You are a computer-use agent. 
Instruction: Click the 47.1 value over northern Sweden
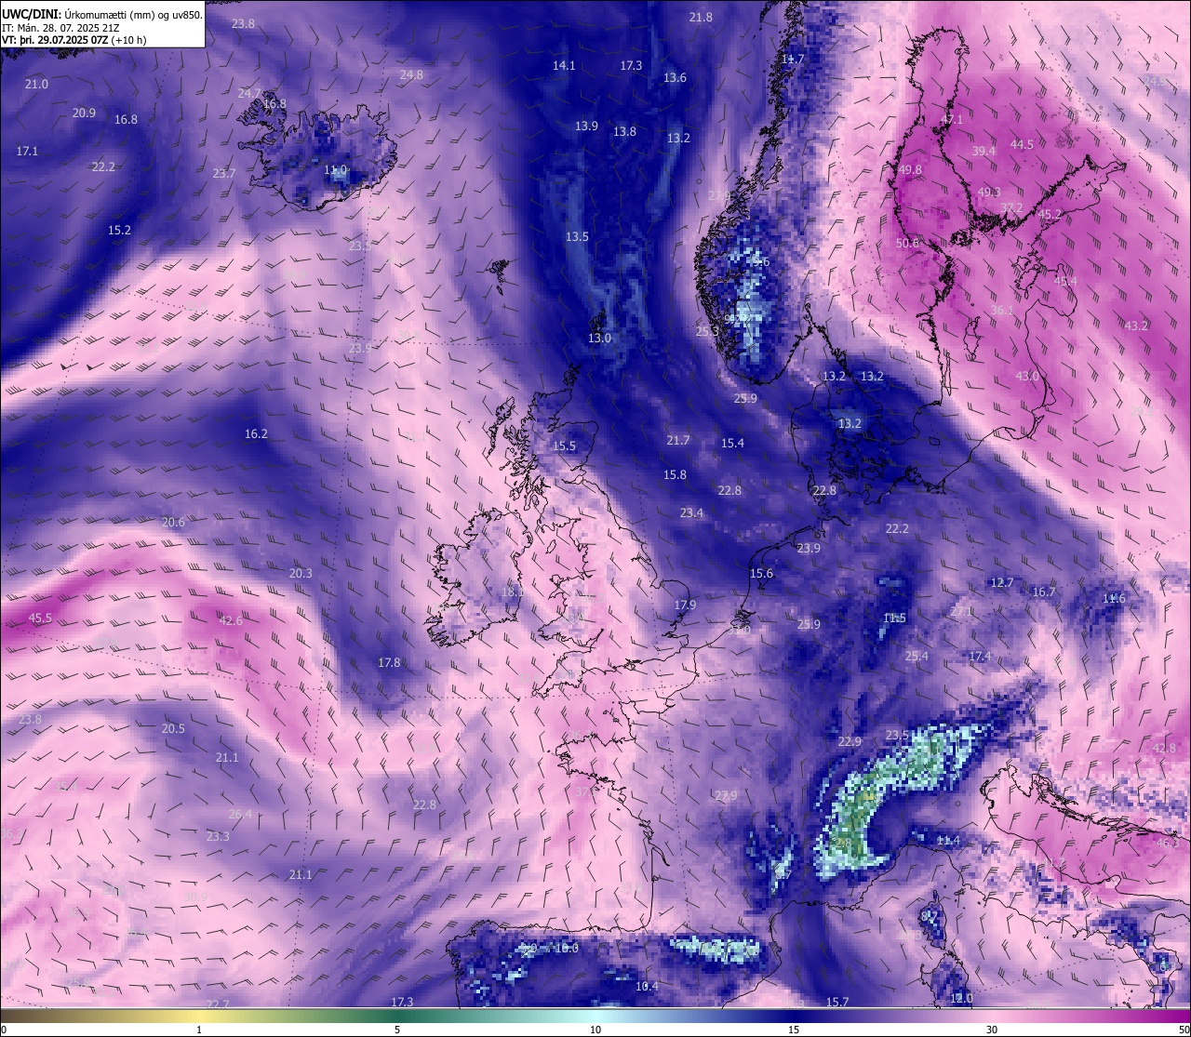[952, 119]
